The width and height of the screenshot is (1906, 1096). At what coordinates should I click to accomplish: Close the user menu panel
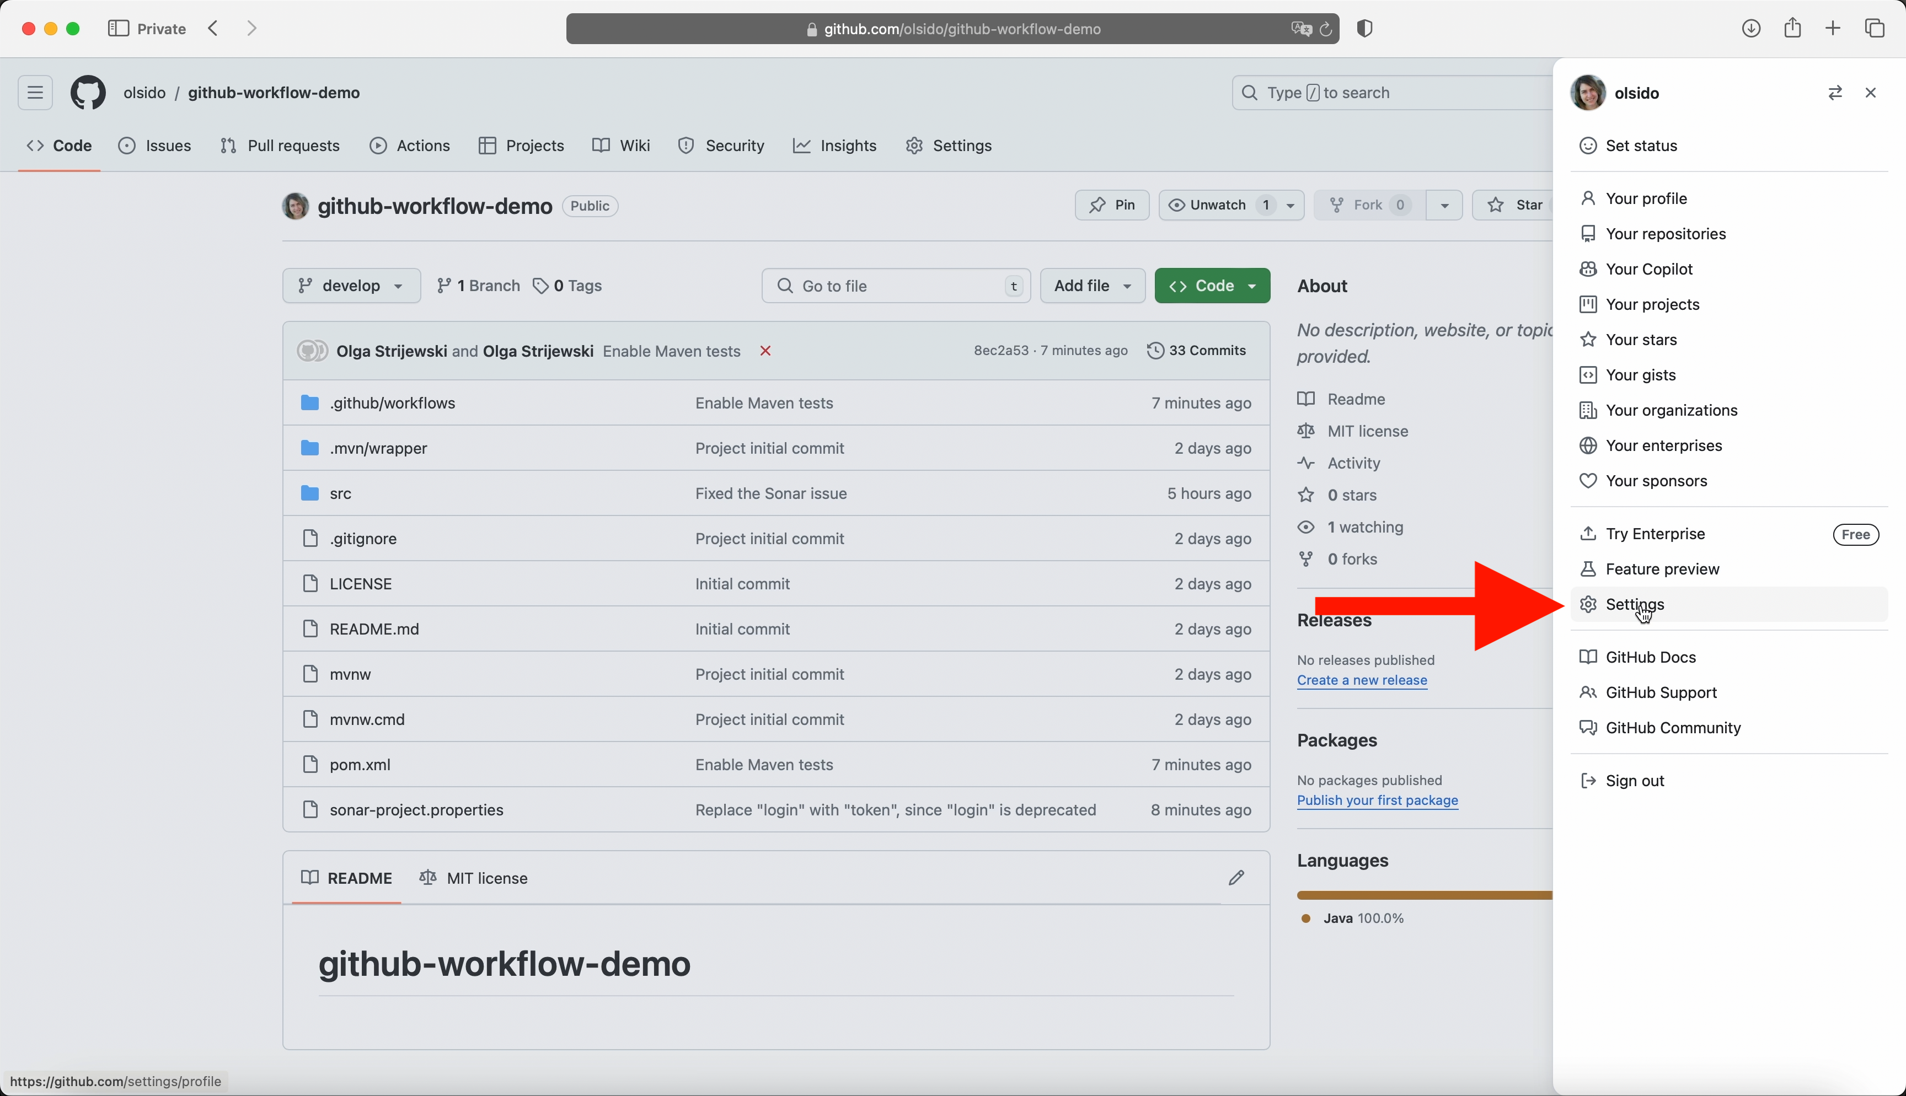(1871, 93)
